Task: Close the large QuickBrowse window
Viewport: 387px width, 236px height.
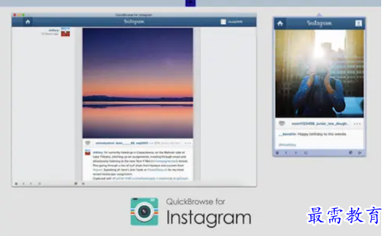Action: pos(14,15)
